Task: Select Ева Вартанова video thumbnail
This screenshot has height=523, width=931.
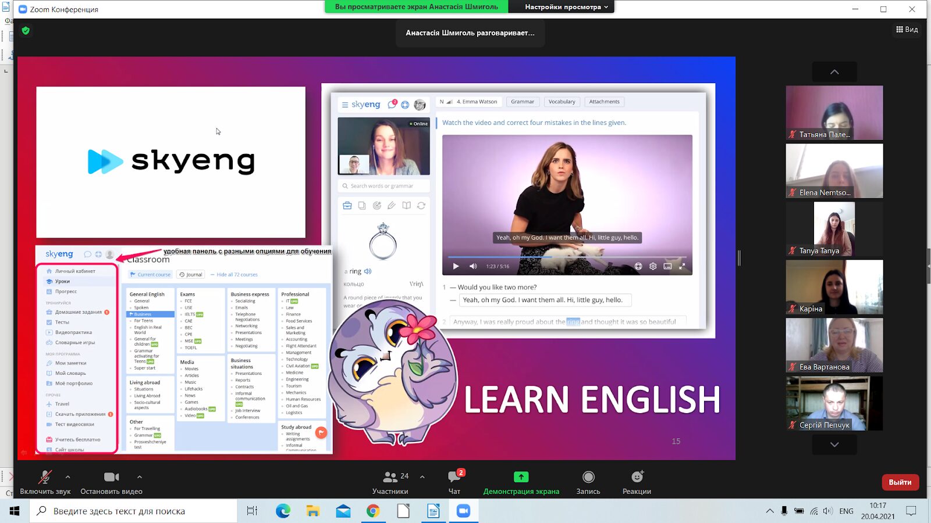Action: click(834, 345)
